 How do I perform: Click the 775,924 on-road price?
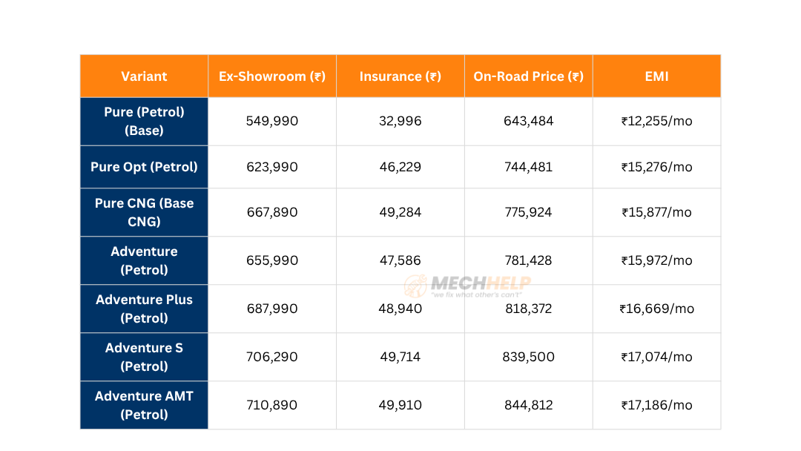529,212
